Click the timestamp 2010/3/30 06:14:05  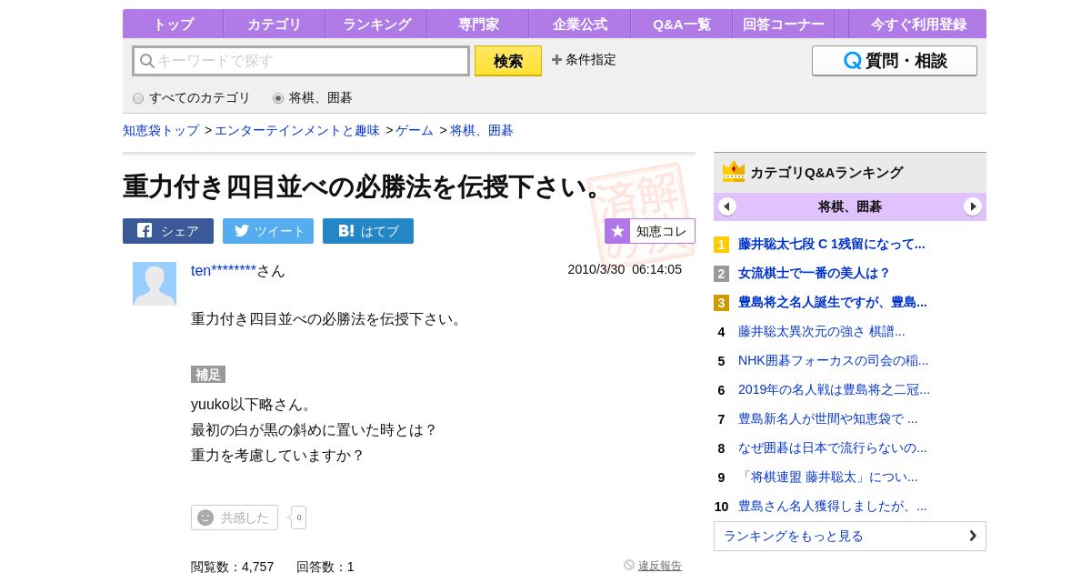coord(625,269)
